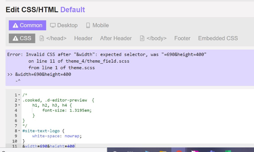The width and height of the screenshot is (254, 152).
Task: Click the ">> &width=690&height=400" error excerpt
Action: point(39,74)
